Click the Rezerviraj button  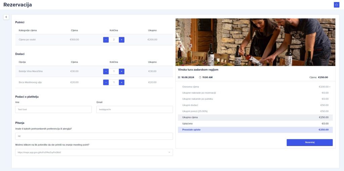(x=309, y=142)
